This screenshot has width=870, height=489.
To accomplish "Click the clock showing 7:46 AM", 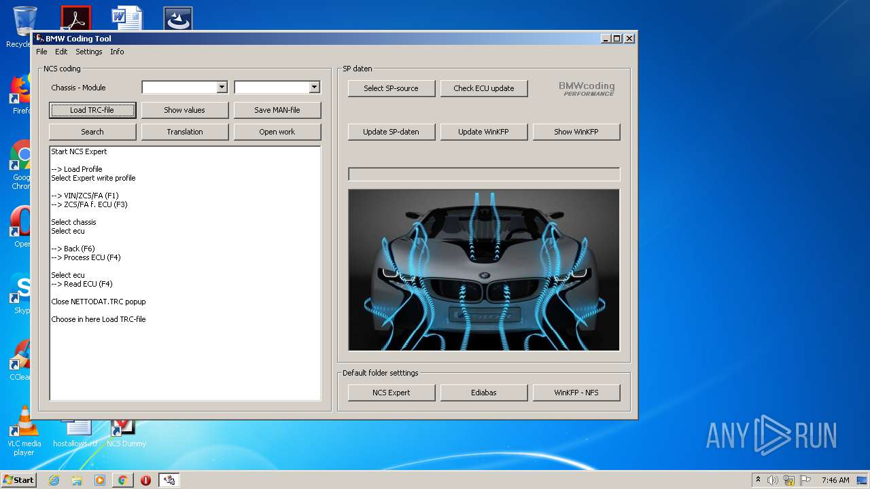I will pyautogui.click(x=835, y=480).
